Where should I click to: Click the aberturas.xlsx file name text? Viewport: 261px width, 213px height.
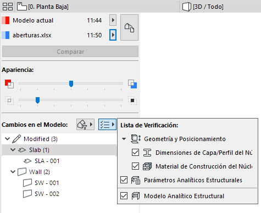pyautogui.click(x=32, y=35)
